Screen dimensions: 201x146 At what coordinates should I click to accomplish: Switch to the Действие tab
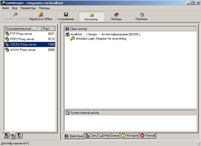(74, 136)
